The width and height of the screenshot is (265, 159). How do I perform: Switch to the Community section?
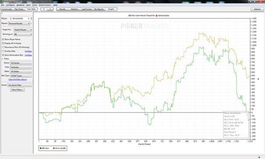pyautogui.click(x=7, y=9)
